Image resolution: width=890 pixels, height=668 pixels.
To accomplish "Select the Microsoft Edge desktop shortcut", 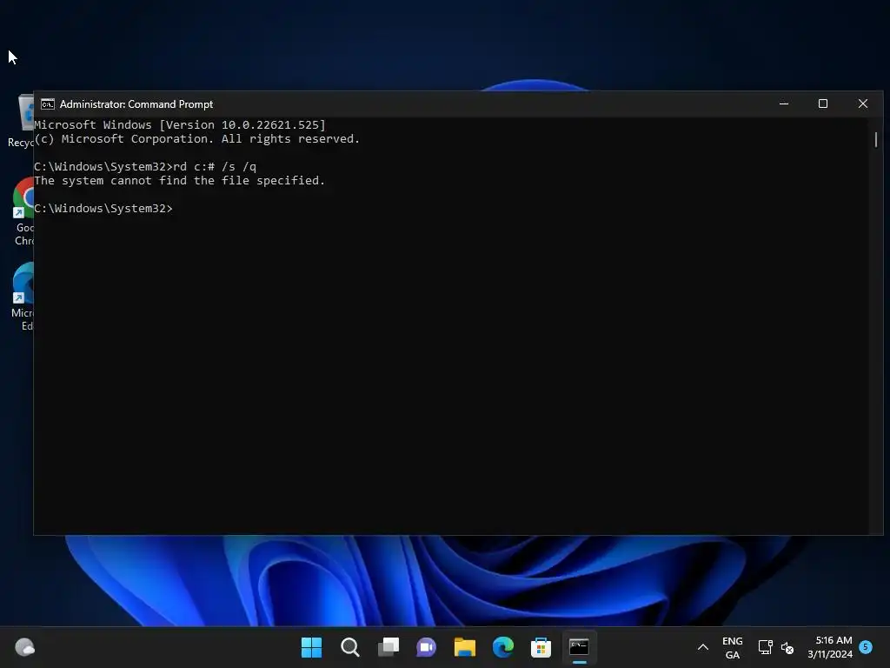I will coord(23,297).
